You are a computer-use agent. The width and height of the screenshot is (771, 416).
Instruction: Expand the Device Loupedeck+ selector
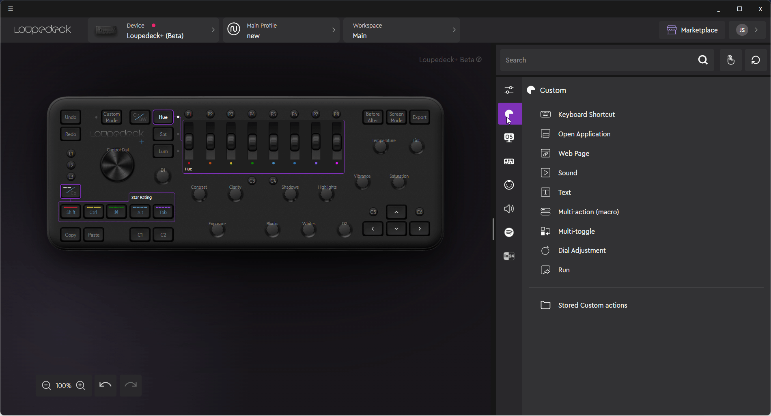[153, 30]
